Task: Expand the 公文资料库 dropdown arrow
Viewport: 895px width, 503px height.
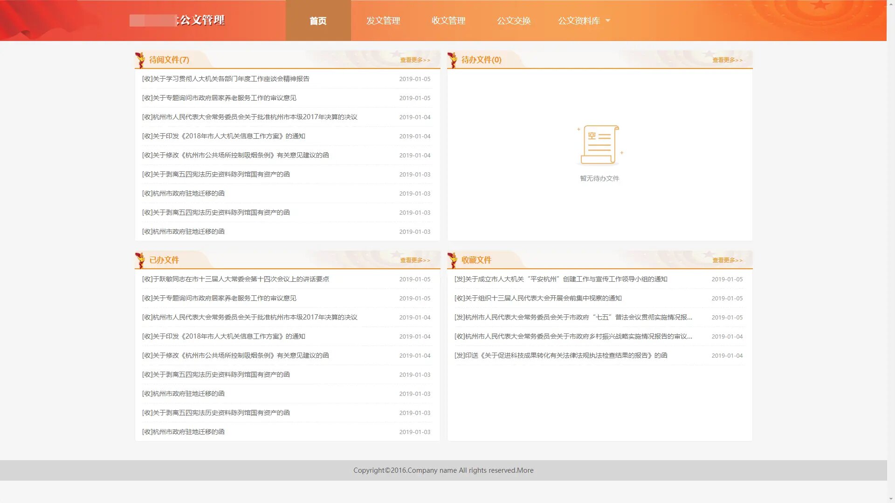Action: [608, 20]
